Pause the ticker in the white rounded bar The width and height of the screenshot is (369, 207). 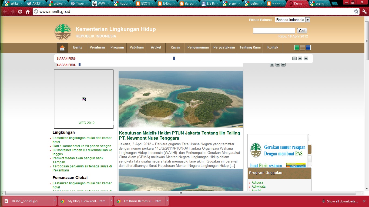294,58
